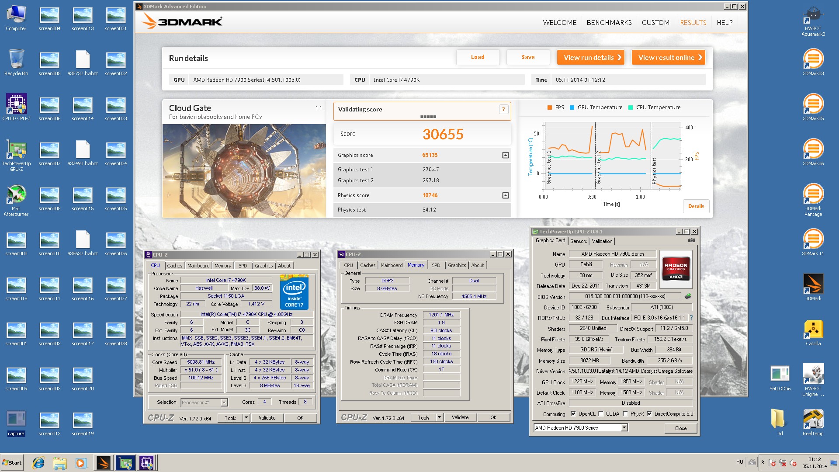
Task: Open Processor #1 selection dropdown in CPU-Z
Action: click(224, 403)
